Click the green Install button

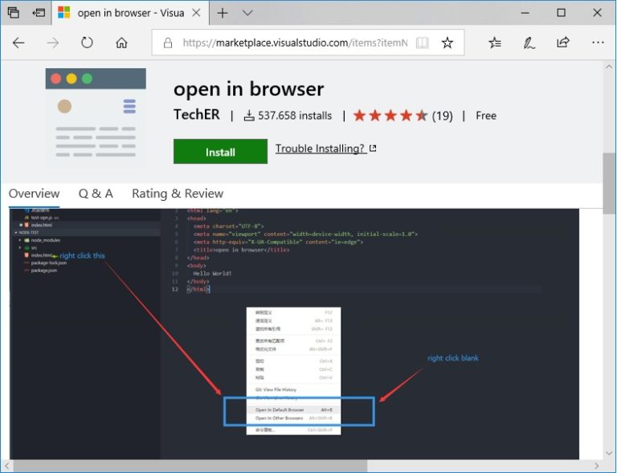point(220,151)
